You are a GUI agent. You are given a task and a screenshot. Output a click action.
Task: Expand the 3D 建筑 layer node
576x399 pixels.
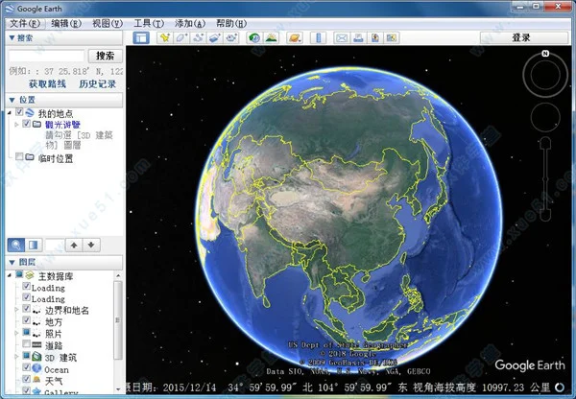tap(16, 357)
